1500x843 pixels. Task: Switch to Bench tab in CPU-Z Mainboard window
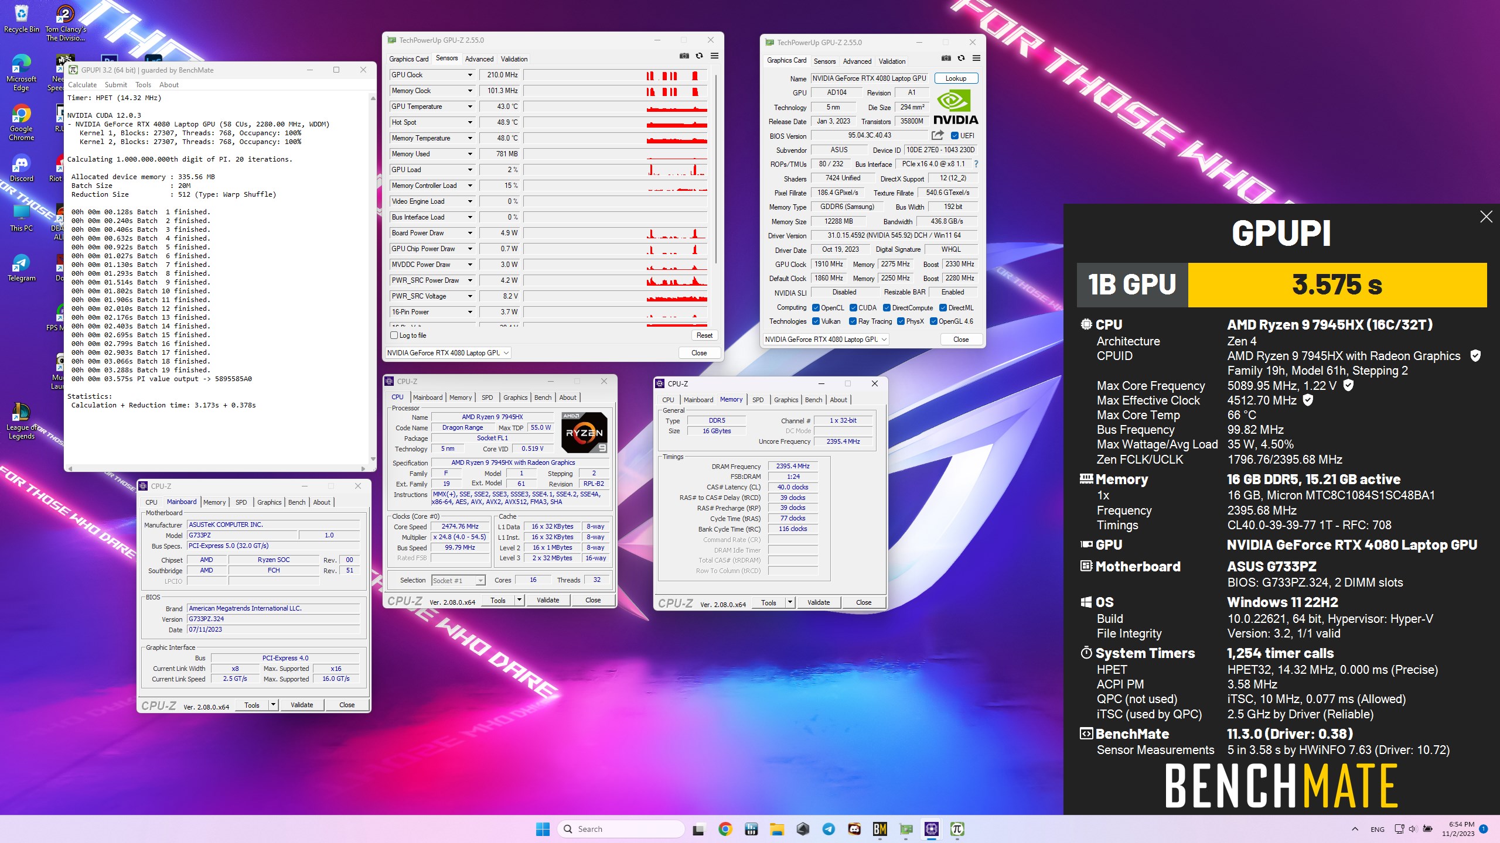[296, 502]
